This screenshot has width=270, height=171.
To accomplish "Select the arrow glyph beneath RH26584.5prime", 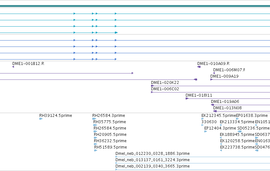I will pos(95,131).
